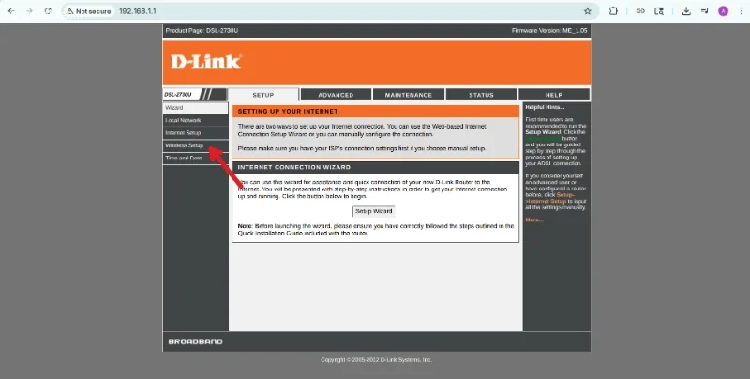This screenshot has height=379, width=750.
Task: Open browser downloads icon
Action: [686, 11]
